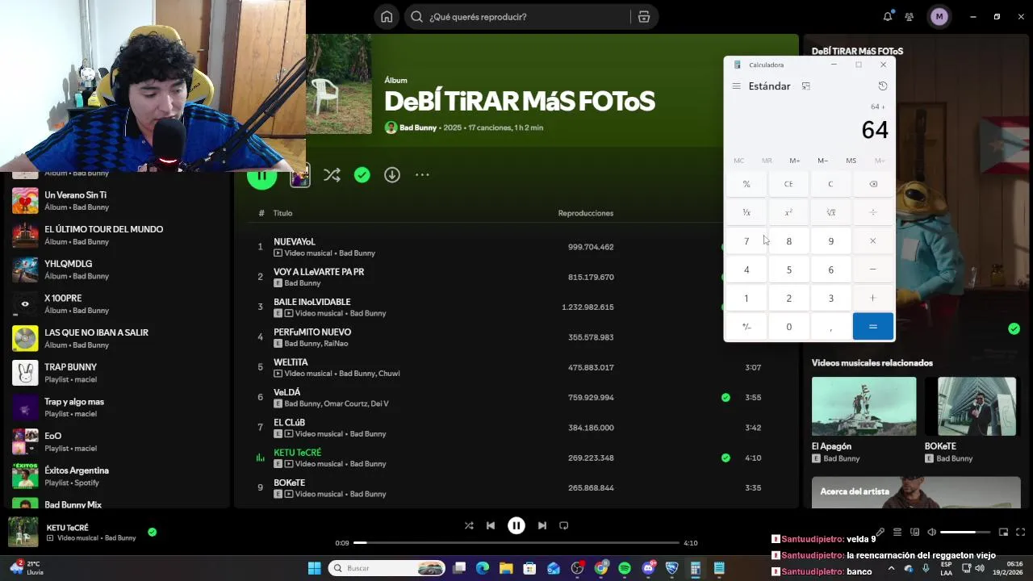Toggle shuffle in player controls
The height and width of the screenshot is (581, 1033).
click(469, 525)
